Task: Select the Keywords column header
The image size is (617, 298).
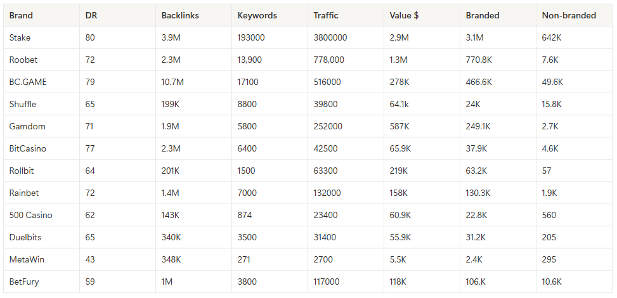Action: 270,15
